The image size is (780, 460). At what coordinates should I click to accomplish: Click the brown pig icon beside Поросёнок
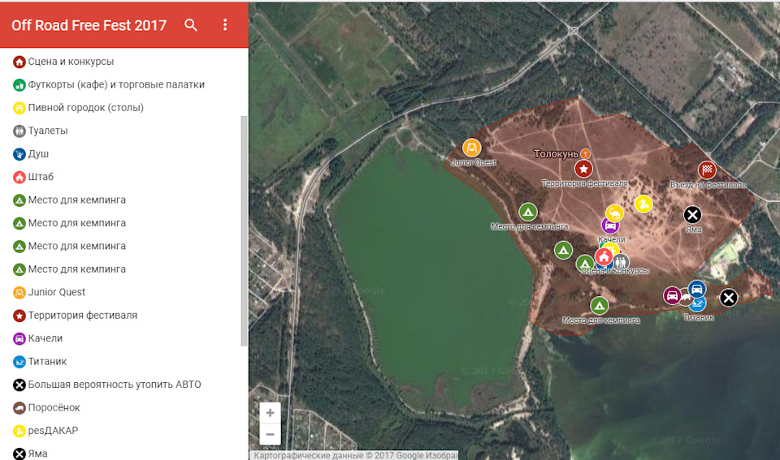coord(19,408)
